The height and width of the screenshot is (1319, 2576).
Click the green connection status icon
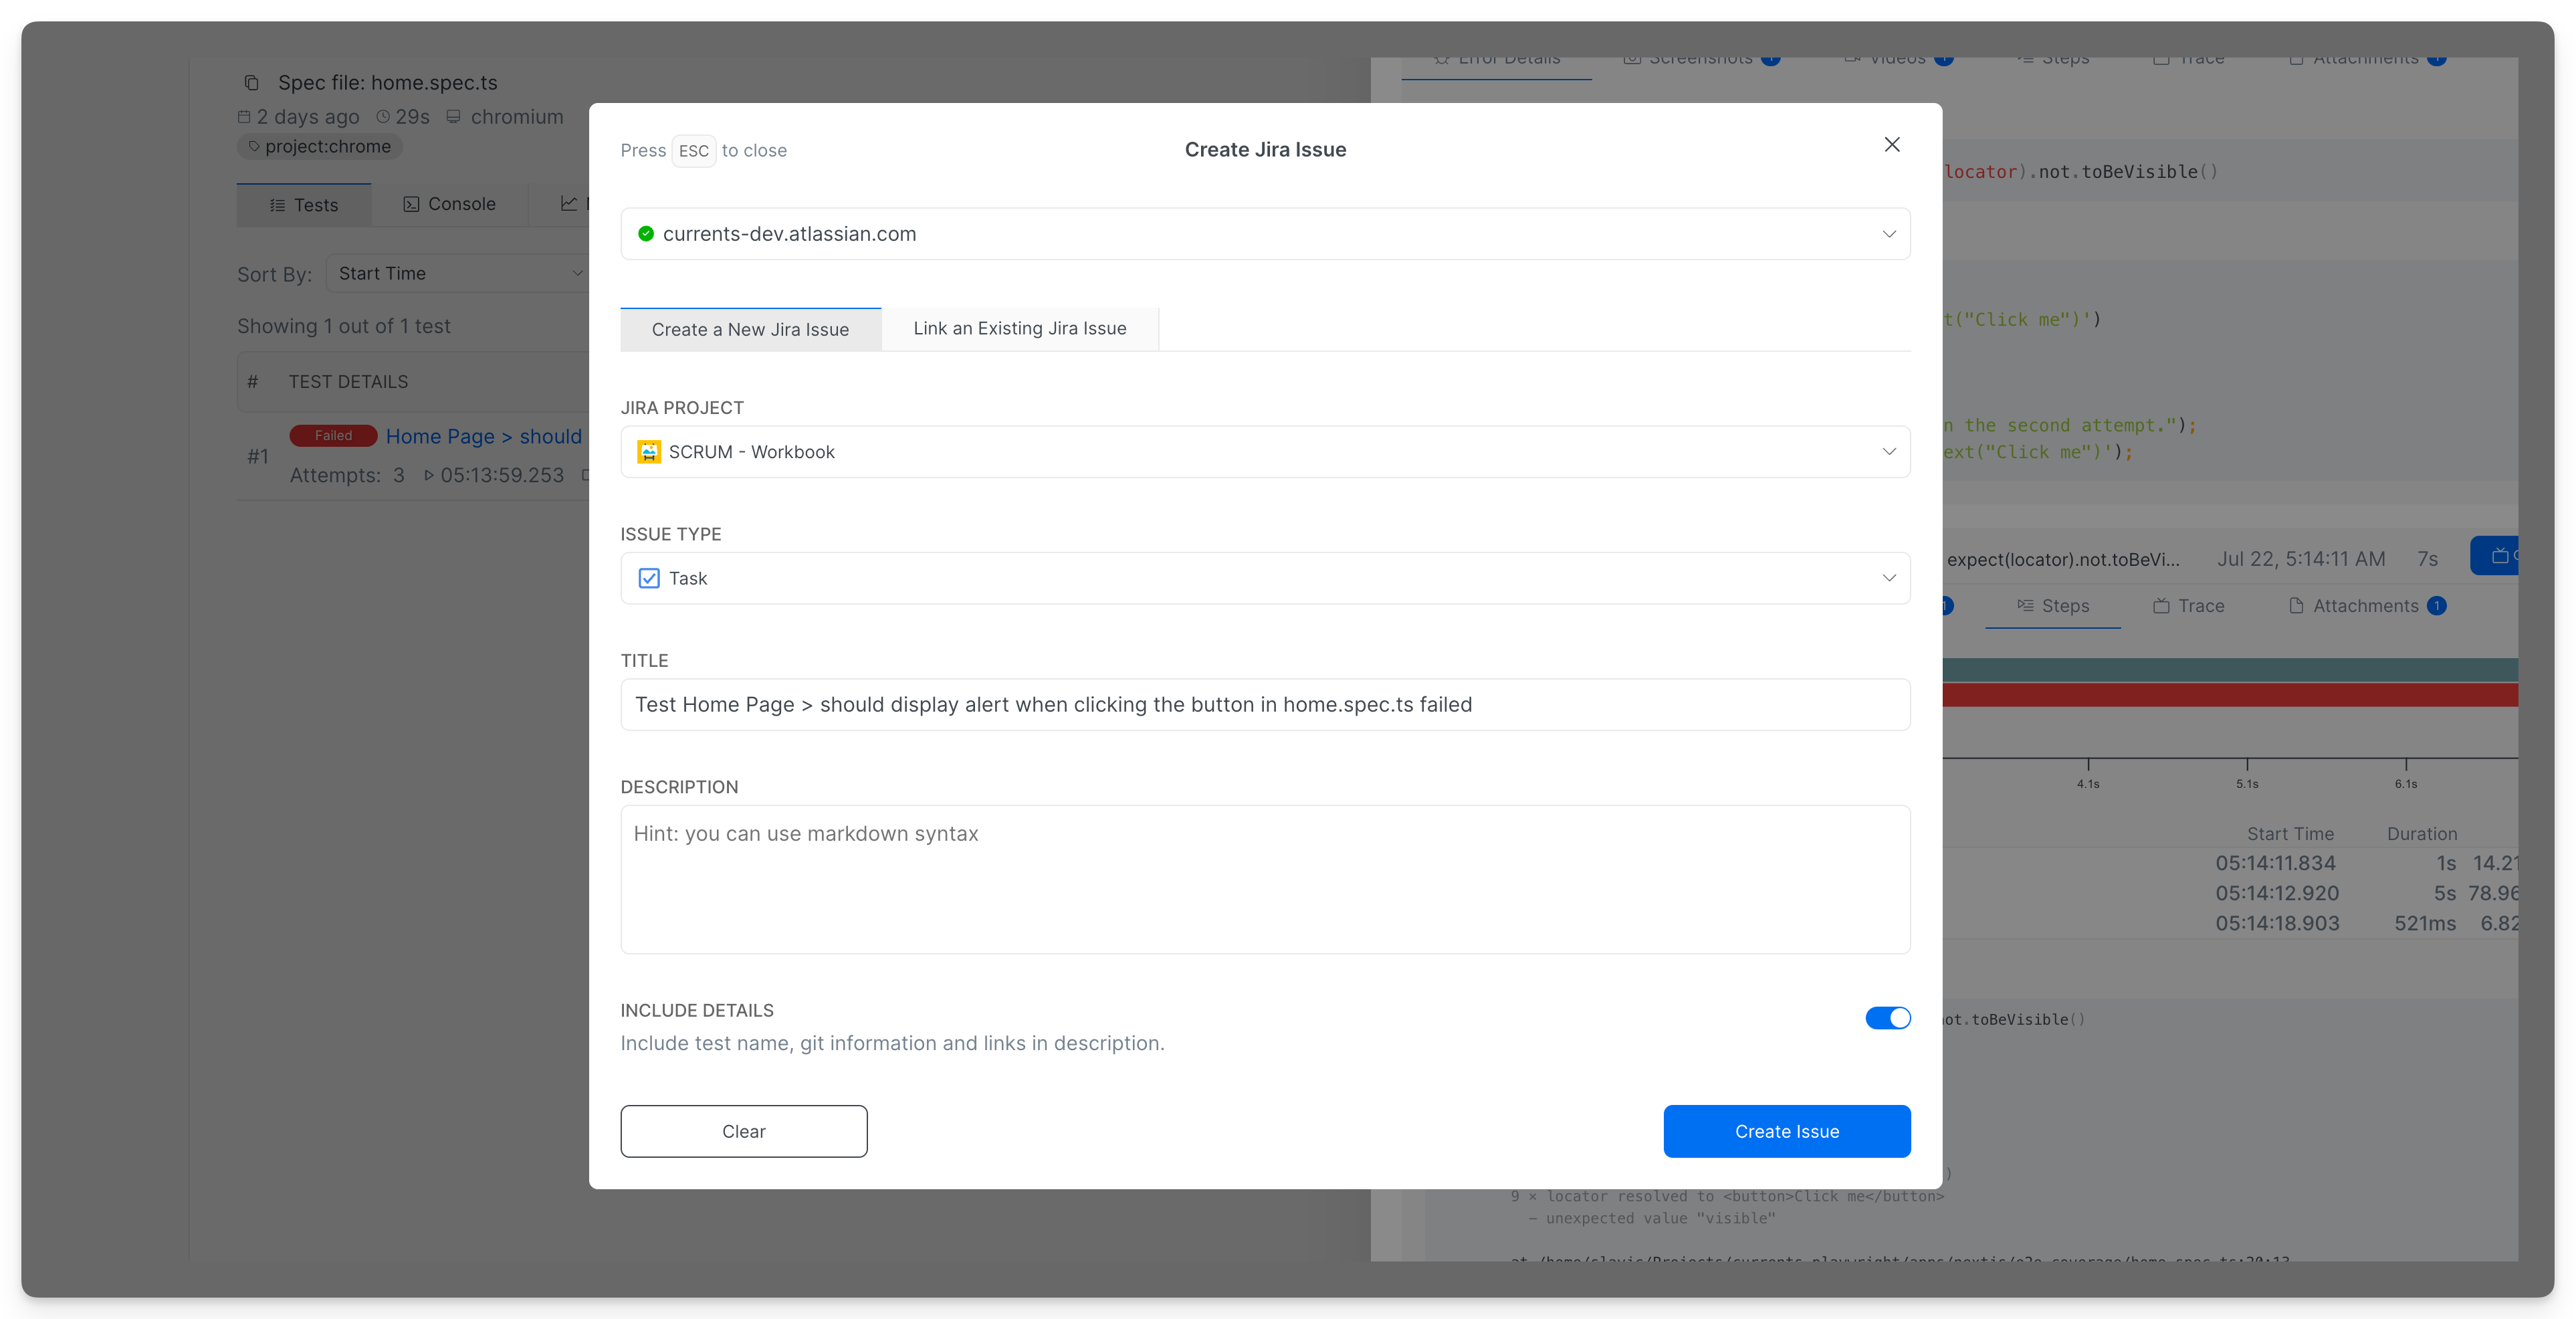point(646,234)
